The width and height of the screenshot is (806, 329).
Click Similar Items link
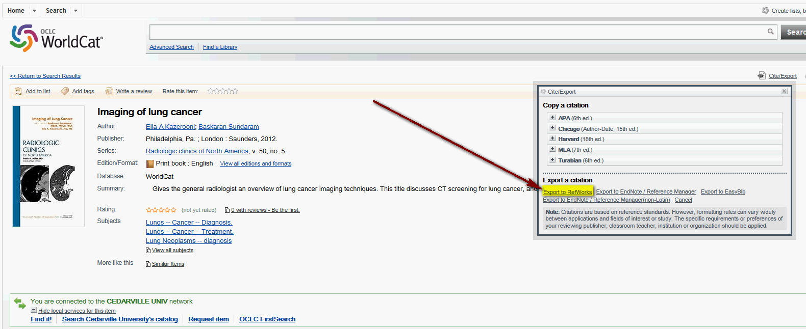[168, 264]
